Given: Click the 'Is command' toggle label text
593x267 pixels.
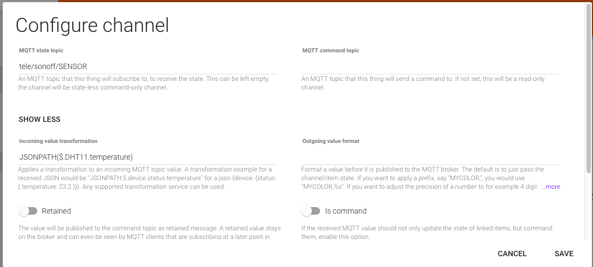Looking at the screenshot, I should (346, 211).
